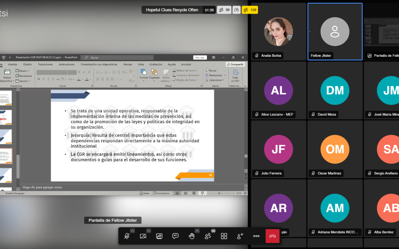The width and height of the screenshot is (399, 249).
Task: Switch to Animaciones tab
Action: click(x=66, y=65)
